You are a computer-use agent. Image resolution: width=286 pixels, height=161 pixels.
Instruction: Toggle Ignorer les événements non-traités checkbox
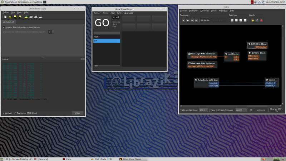4,27
